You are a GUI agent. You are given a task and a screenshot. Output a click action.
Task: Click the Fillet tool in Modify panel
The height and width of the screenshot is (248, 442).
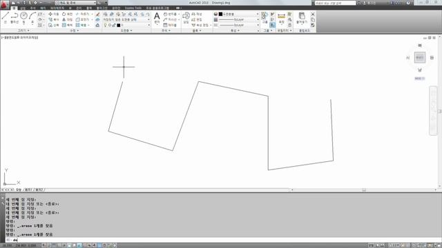tap(82, 20)
